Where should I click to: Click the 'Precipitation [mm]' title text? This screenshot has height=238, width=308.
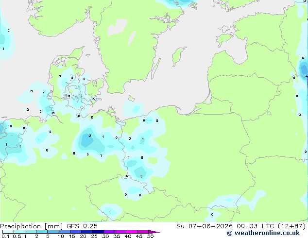click(x=32, y=226)
